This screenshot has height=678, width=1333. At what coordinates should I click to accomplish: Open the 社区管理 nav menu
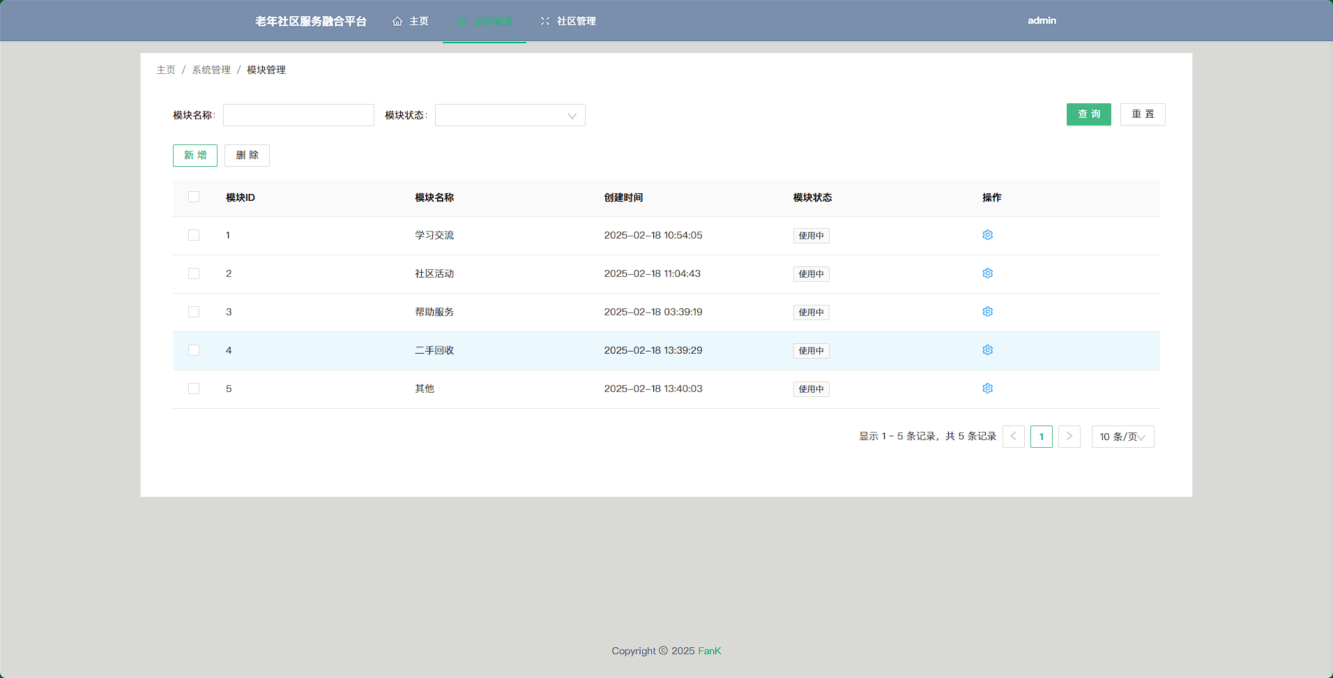pos(568,21)
